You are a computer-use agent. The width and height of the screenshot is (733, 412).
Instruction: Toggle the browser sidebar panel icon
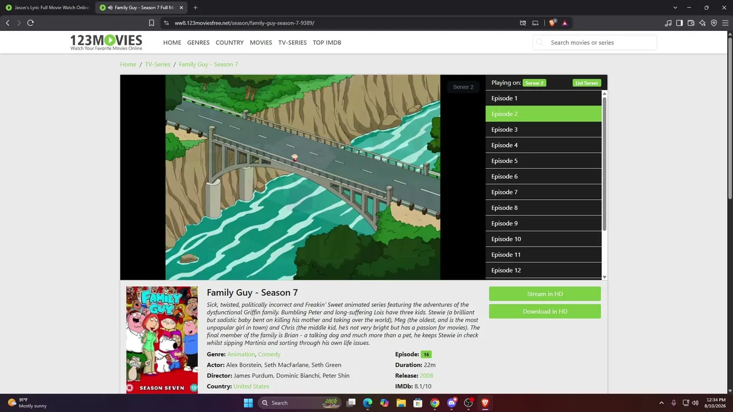[680, 23]
